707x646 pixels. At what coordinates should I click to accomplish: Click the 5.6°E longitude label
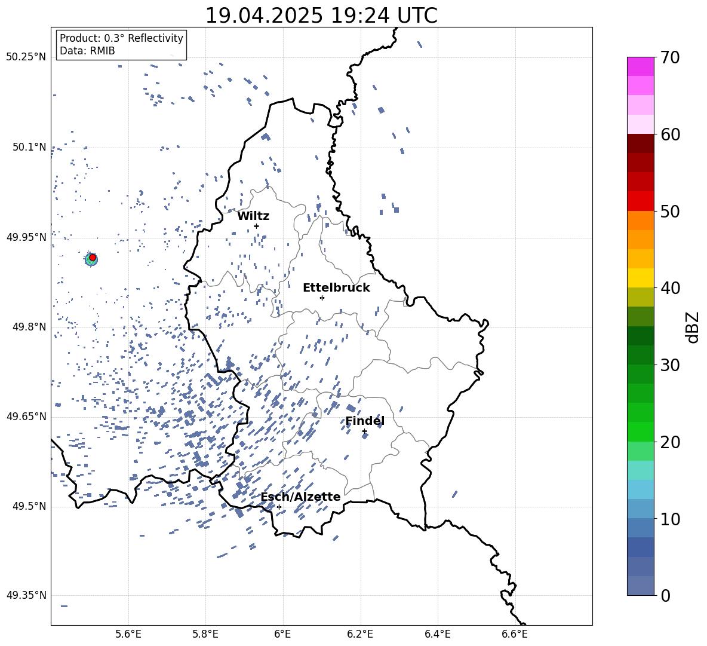click(128, 634)
